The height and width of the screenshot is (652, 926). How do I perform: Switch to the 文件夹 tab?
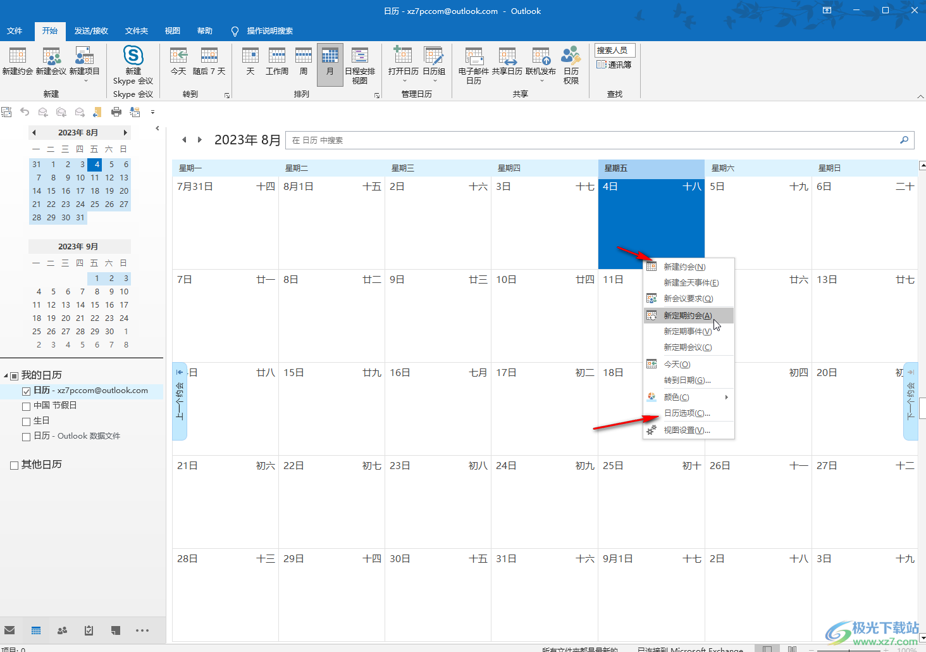click(137, 31)
